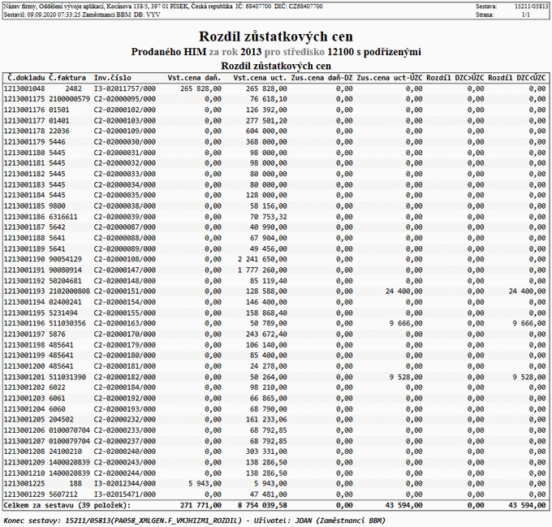Click the value 161 233,06

[x=266, y=420]
